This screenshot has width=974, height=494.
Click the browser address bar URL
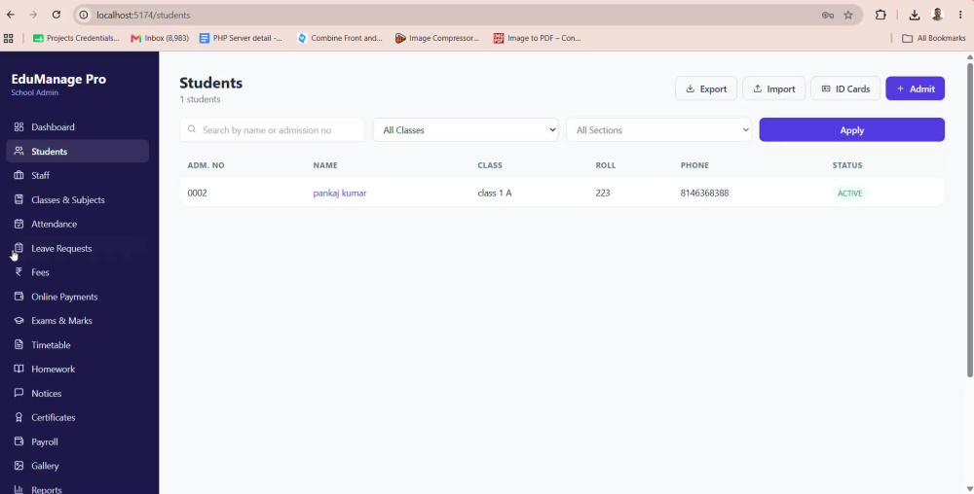(x=143, y=15)
